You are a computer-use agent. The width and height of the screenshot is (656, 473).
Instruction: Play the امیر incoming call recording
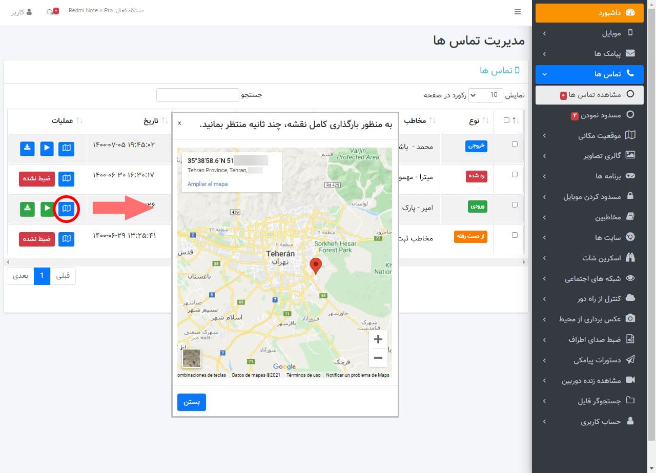point(47,209)
